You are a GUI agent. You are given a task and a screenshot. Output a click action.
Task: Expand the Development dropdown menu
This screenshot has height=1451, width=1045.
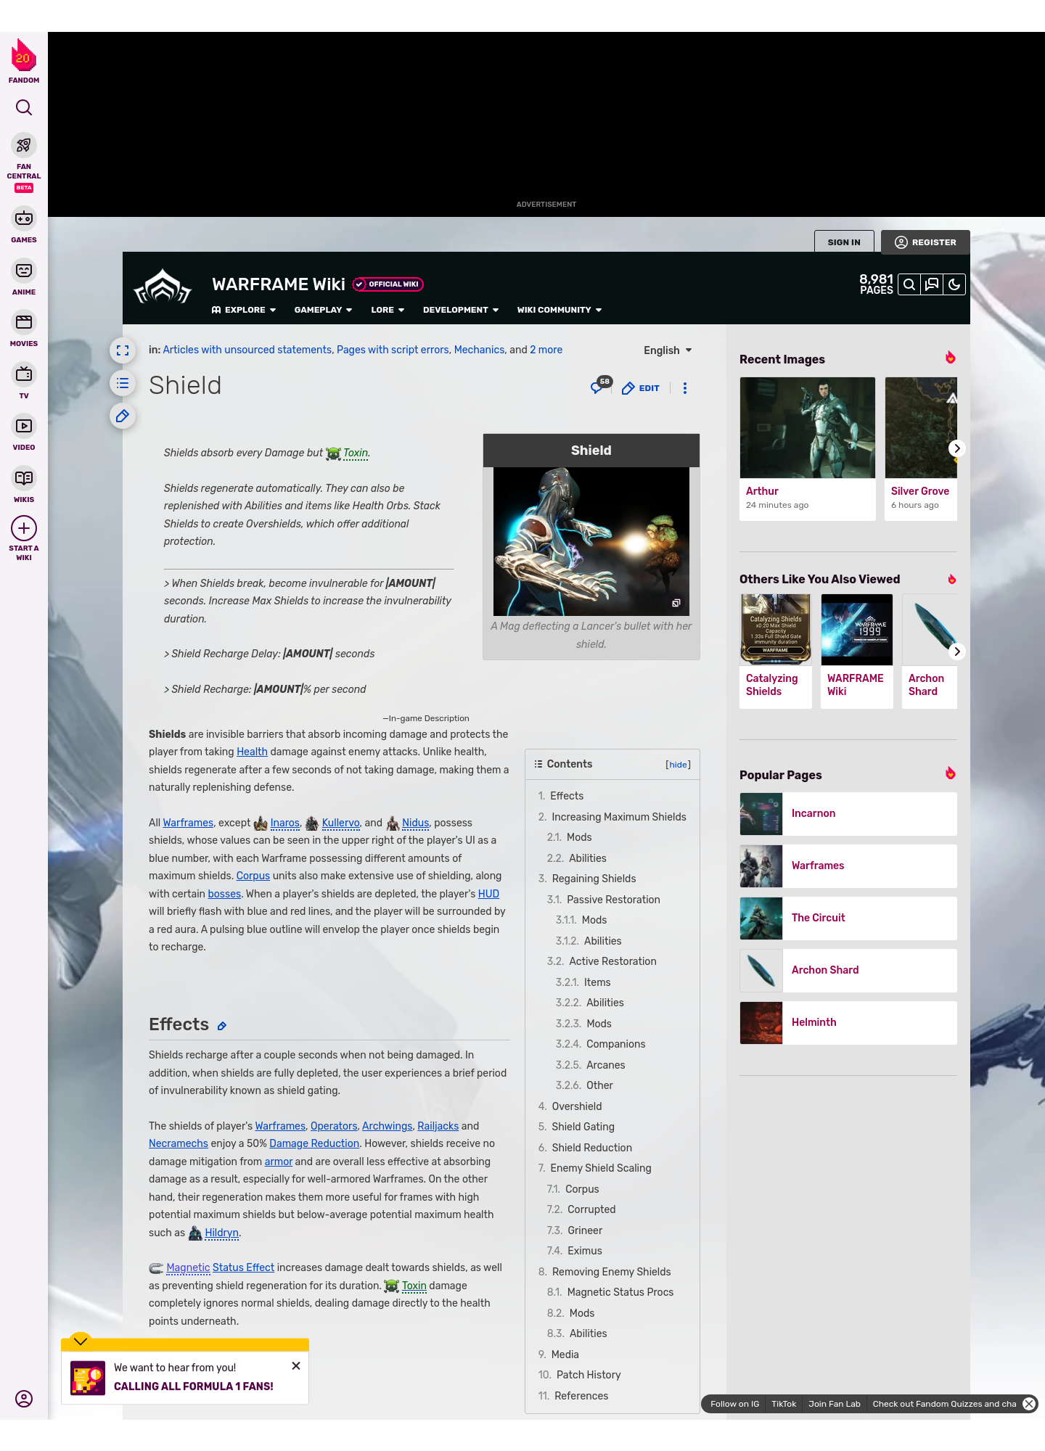(461, 310)
